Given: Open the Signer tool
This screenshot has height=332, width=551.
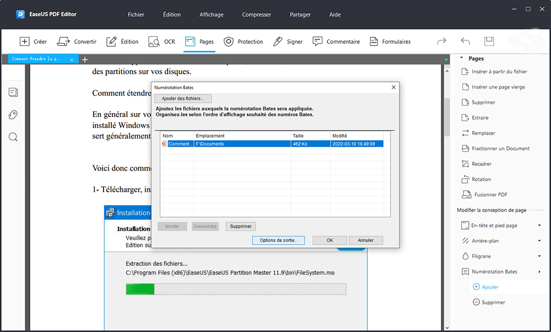Looking at the screenshot, I should 288,42.
